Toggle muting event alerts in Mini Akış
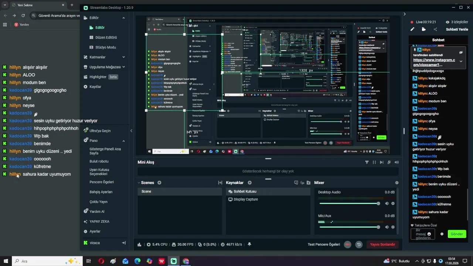Viewport: 473px width, 266px height. 389,162
